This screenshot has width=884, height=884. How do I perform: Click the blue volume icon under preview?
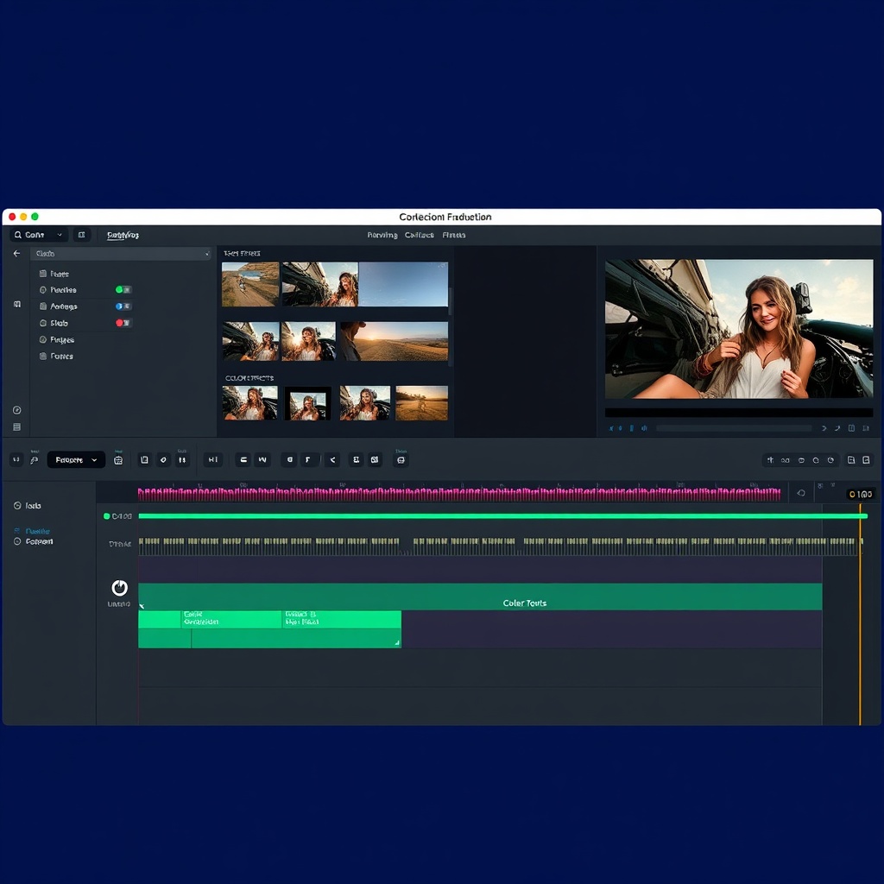[644, 428]
